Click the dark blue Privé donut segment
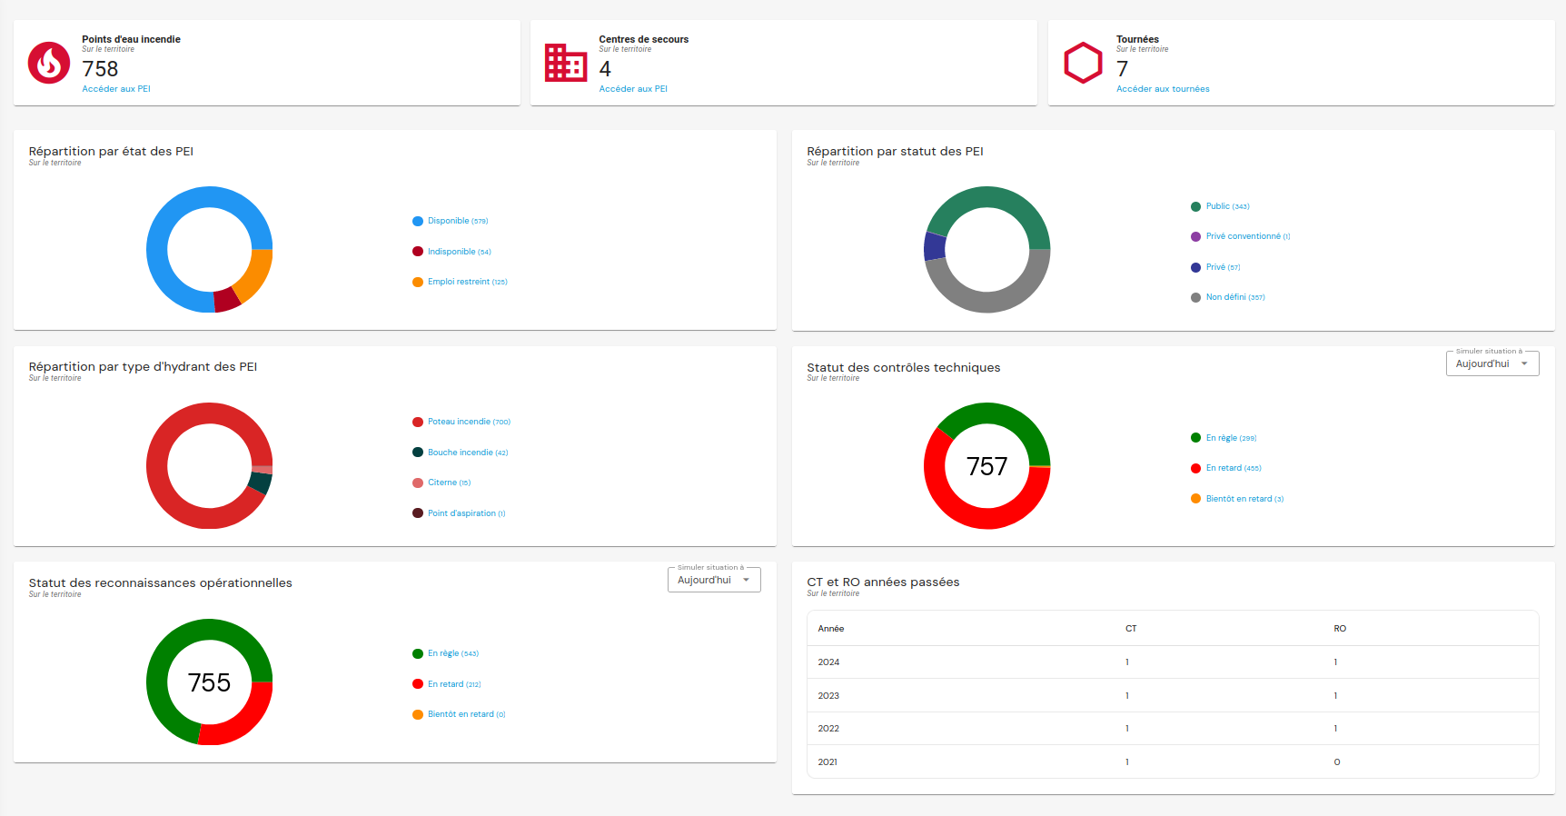 935,246
